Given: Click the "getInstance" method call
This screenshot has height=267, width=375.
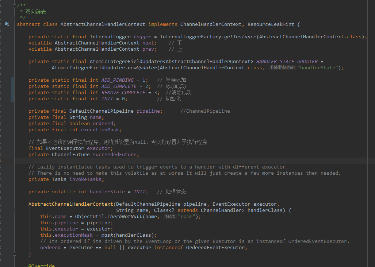Looking at the screenshot, I should pyautogui.click(x=240, y=37).
